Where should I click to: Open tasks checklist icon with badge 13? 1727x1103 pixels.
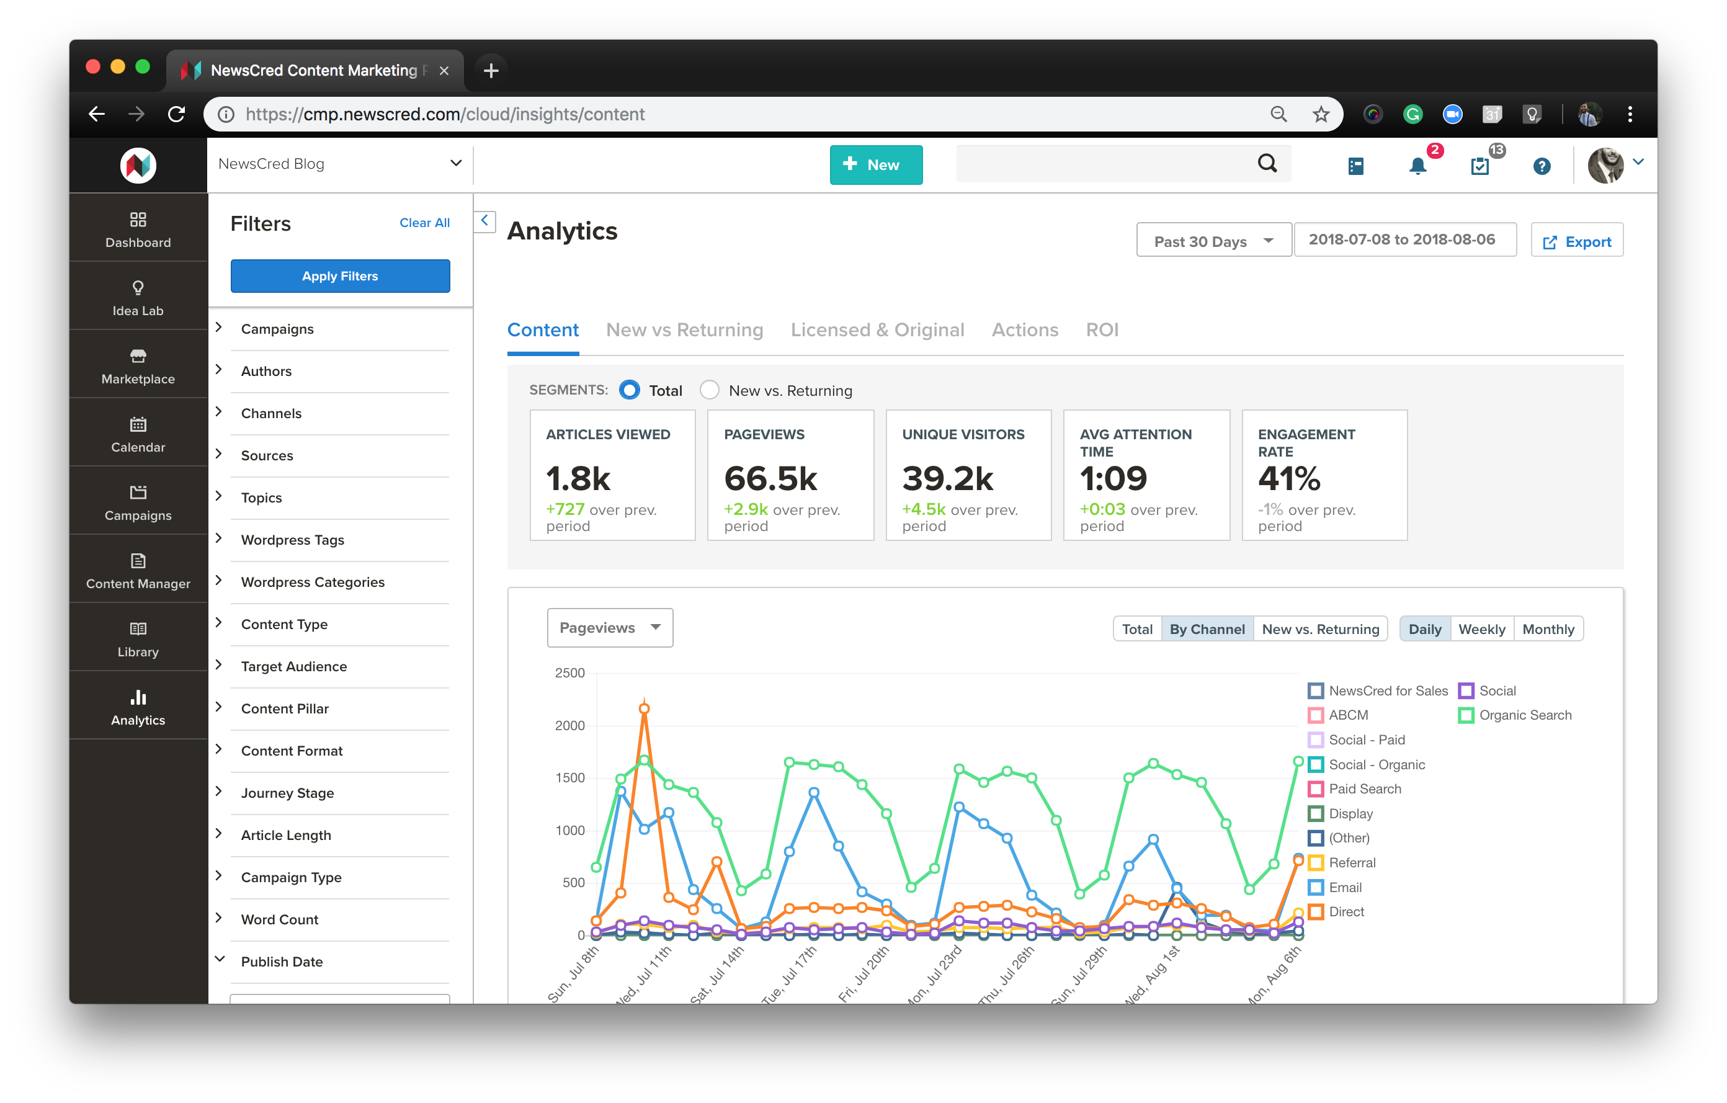coord(1479,166)
